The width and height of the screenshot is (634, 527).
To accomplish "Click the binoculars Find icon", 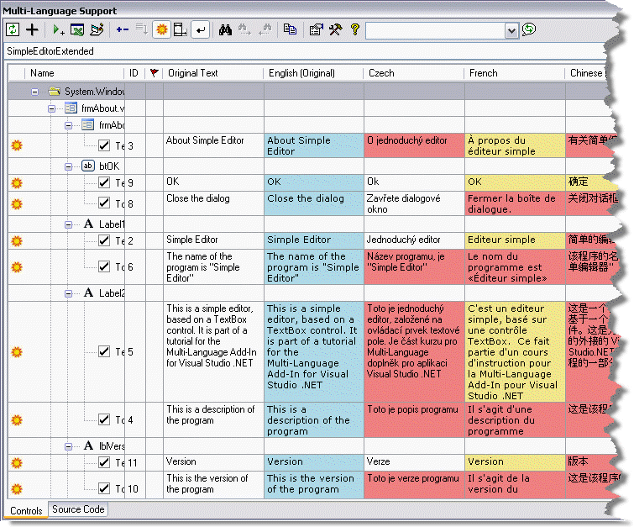I will [225, 30].
